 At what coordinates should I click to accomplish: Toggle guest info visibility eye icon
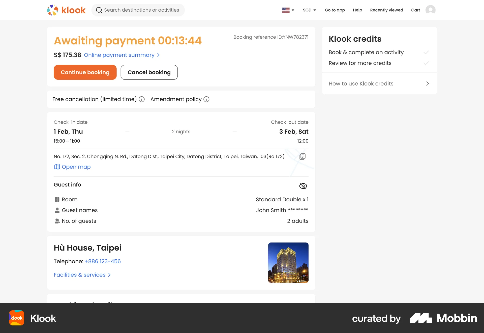click(x=303, y=186)
